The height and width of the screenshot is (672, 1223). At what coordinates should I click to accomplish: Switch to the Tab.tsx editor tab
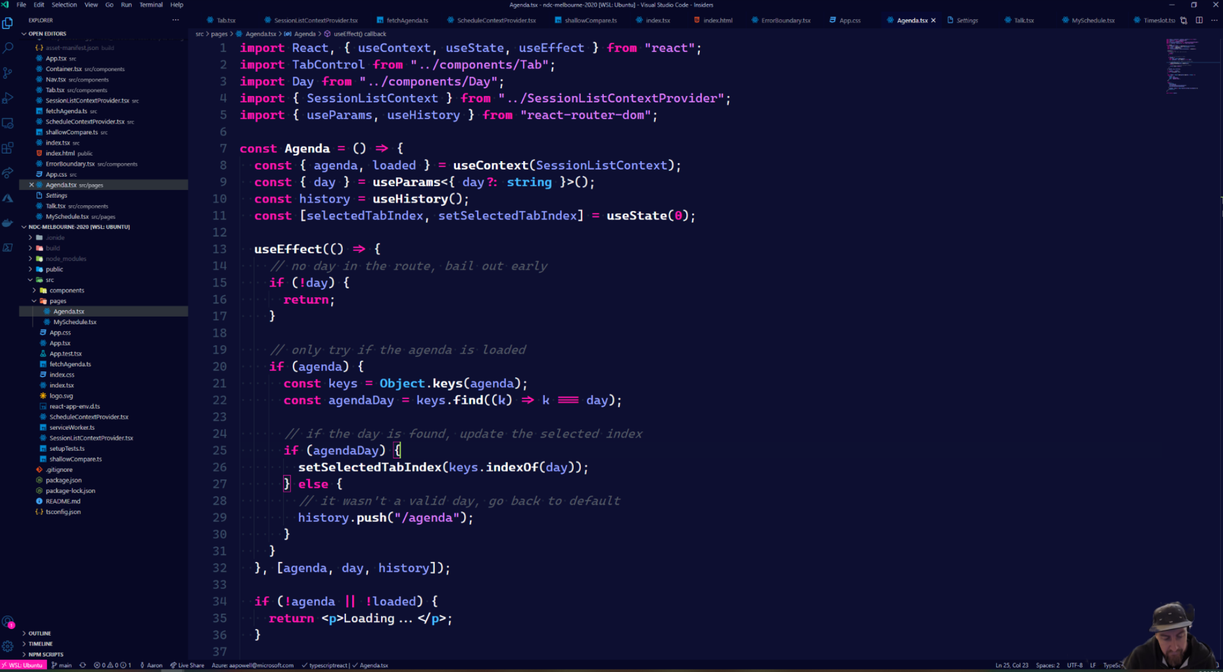[x=226, y=20]
